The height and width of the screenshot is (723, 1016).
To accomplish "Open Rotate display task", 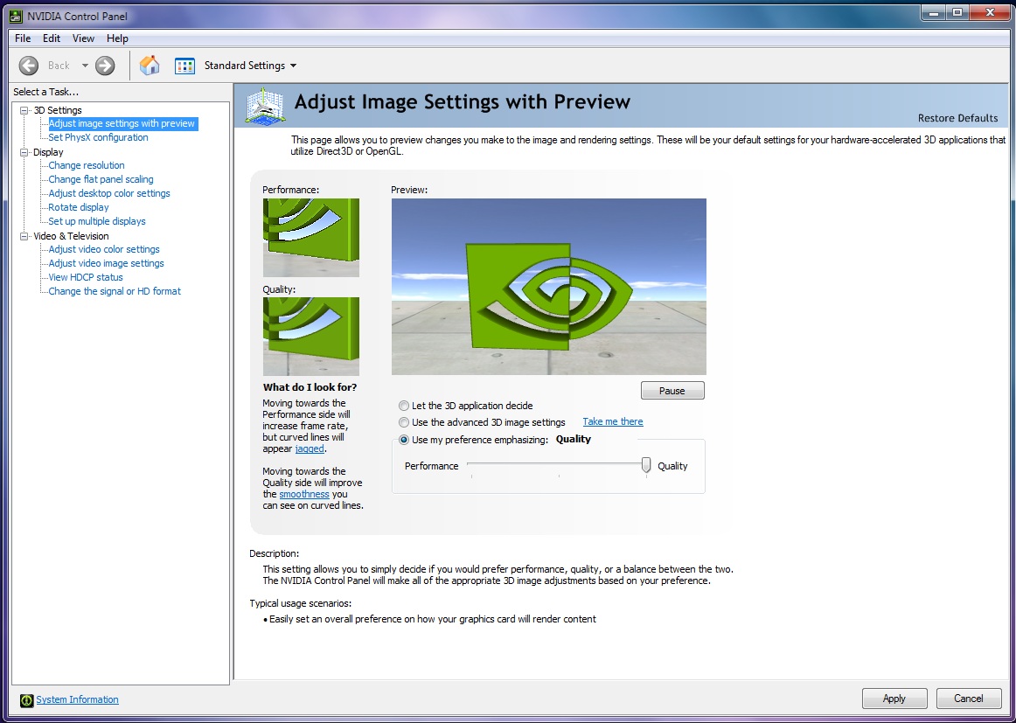I will (x=79, y=207).
